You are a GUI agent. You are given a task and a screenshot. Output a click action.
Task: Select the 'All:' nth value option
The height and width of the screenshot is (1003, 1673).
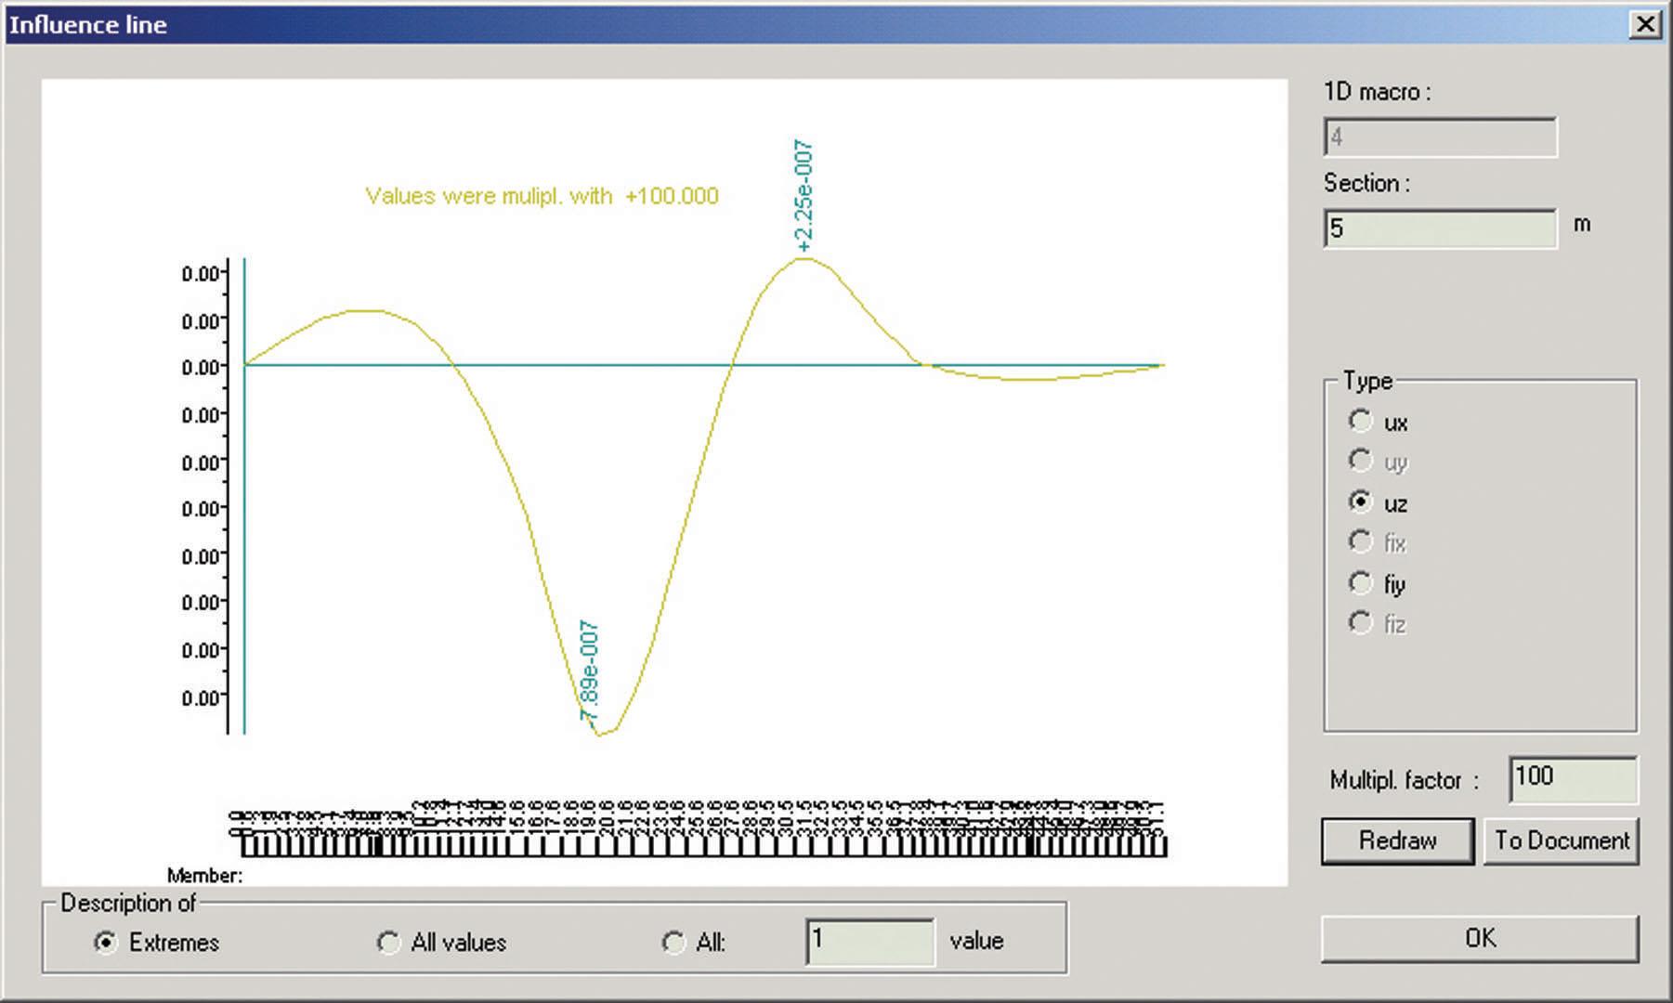coord(673,943)
